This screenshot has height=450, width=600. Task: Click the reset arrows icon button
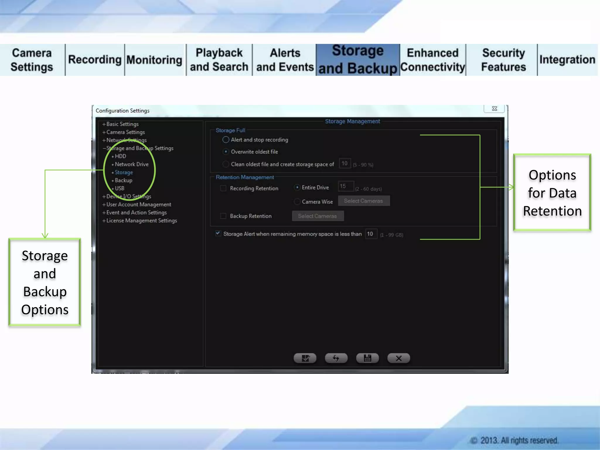click(336, 358)
